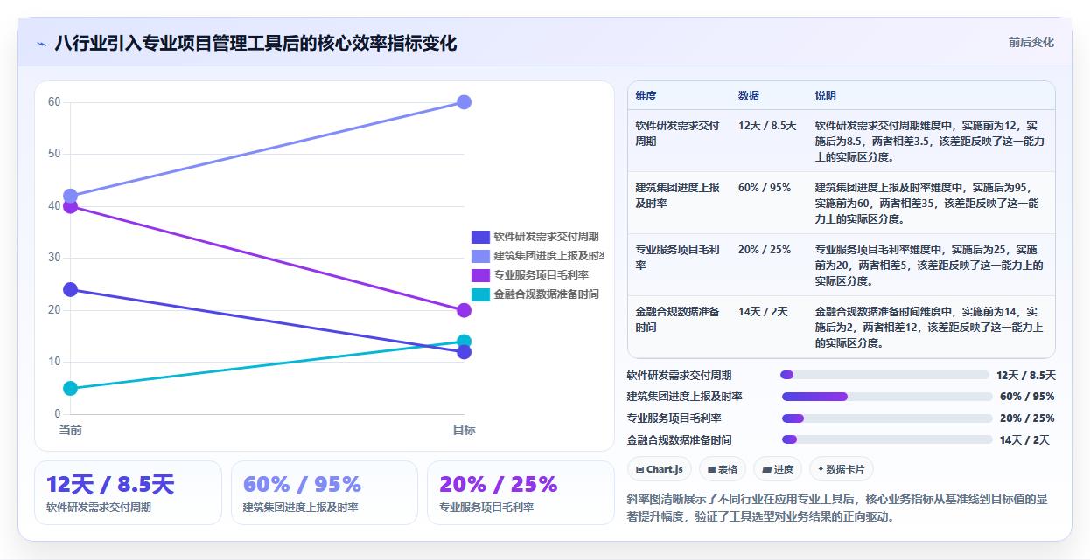
Task: Select the 前后变化 label in header
Action: 1031,42
